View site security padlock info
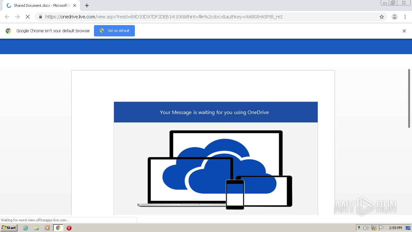Image resolution: width=412 pixels, height=232 pixels. tap(41, 17)
